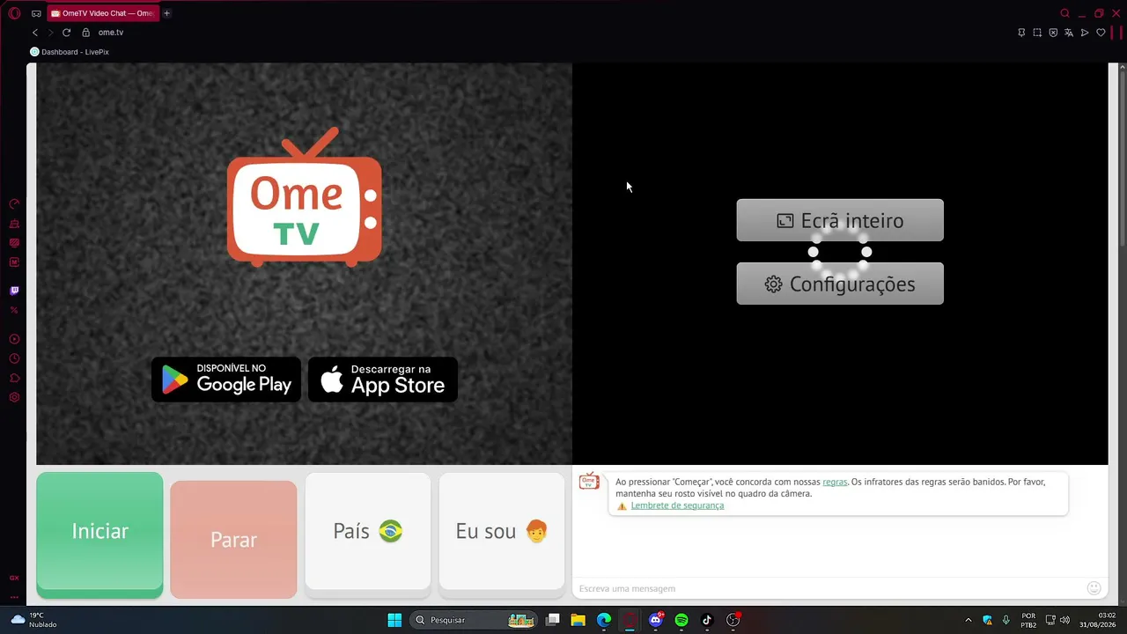The width and height of the screenshot is (1127, 634).
Task: Open the weather widget showing 19°C
Action: (33, 620)
